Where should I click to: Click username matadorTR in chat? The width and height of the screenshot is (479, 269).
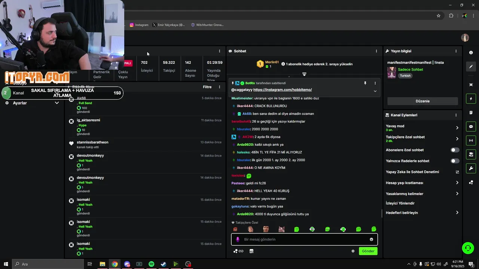(x=240, y=199)
